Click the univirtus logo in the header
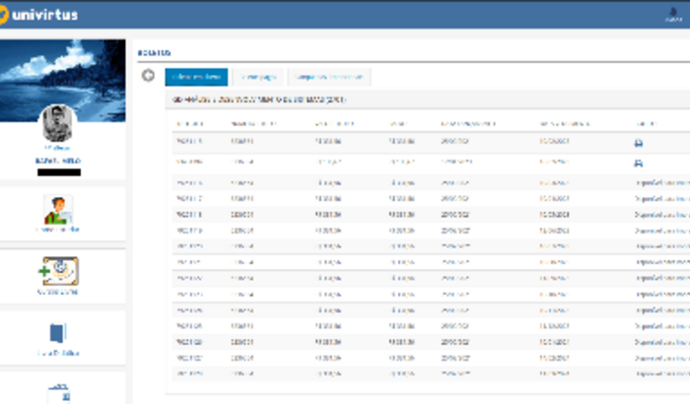Image resolution: width=690 pixels, height=404 pixels. pyautogui.click(x=39, y=14)
